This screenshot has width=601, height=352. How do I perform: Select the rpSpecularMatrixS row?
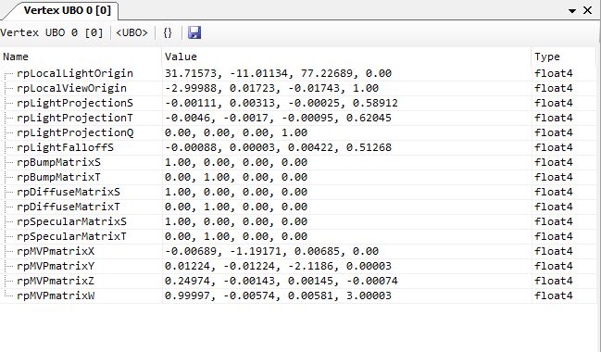click(298, 221)
